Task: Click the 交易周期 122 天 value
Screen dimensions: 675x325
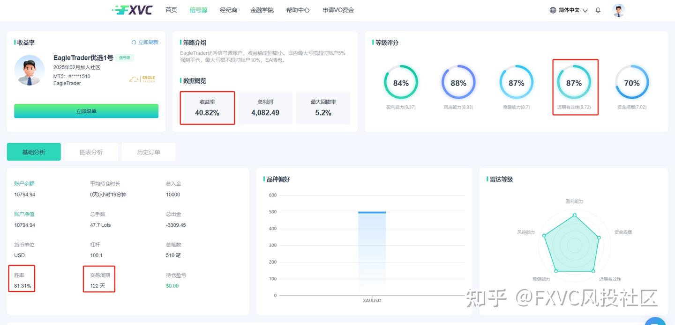Action: 97,286
